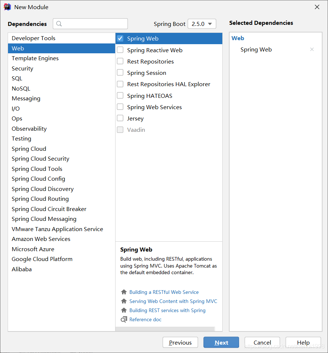Image resolution: width=328 pixels, height=353 pixels.
Task: Uncheck the Spring Web checkbox
Action: tap(120, 38)
